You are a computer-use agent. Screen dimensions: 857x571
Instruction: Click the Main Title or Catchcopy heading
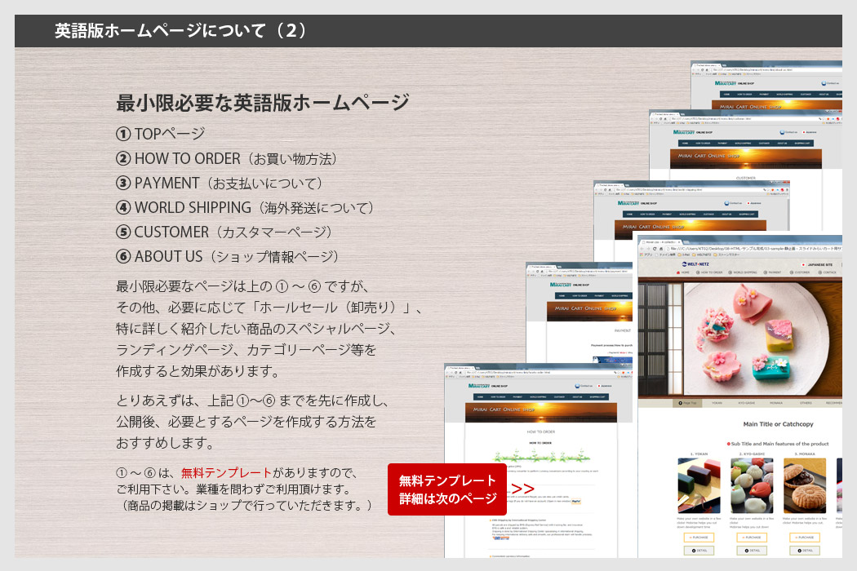pyautogui.click(x=779, y=424)
